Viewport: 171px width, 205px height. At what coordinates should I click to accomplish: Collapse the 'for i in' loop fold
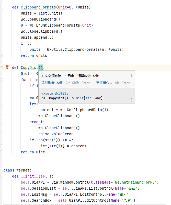click(2, 80)
